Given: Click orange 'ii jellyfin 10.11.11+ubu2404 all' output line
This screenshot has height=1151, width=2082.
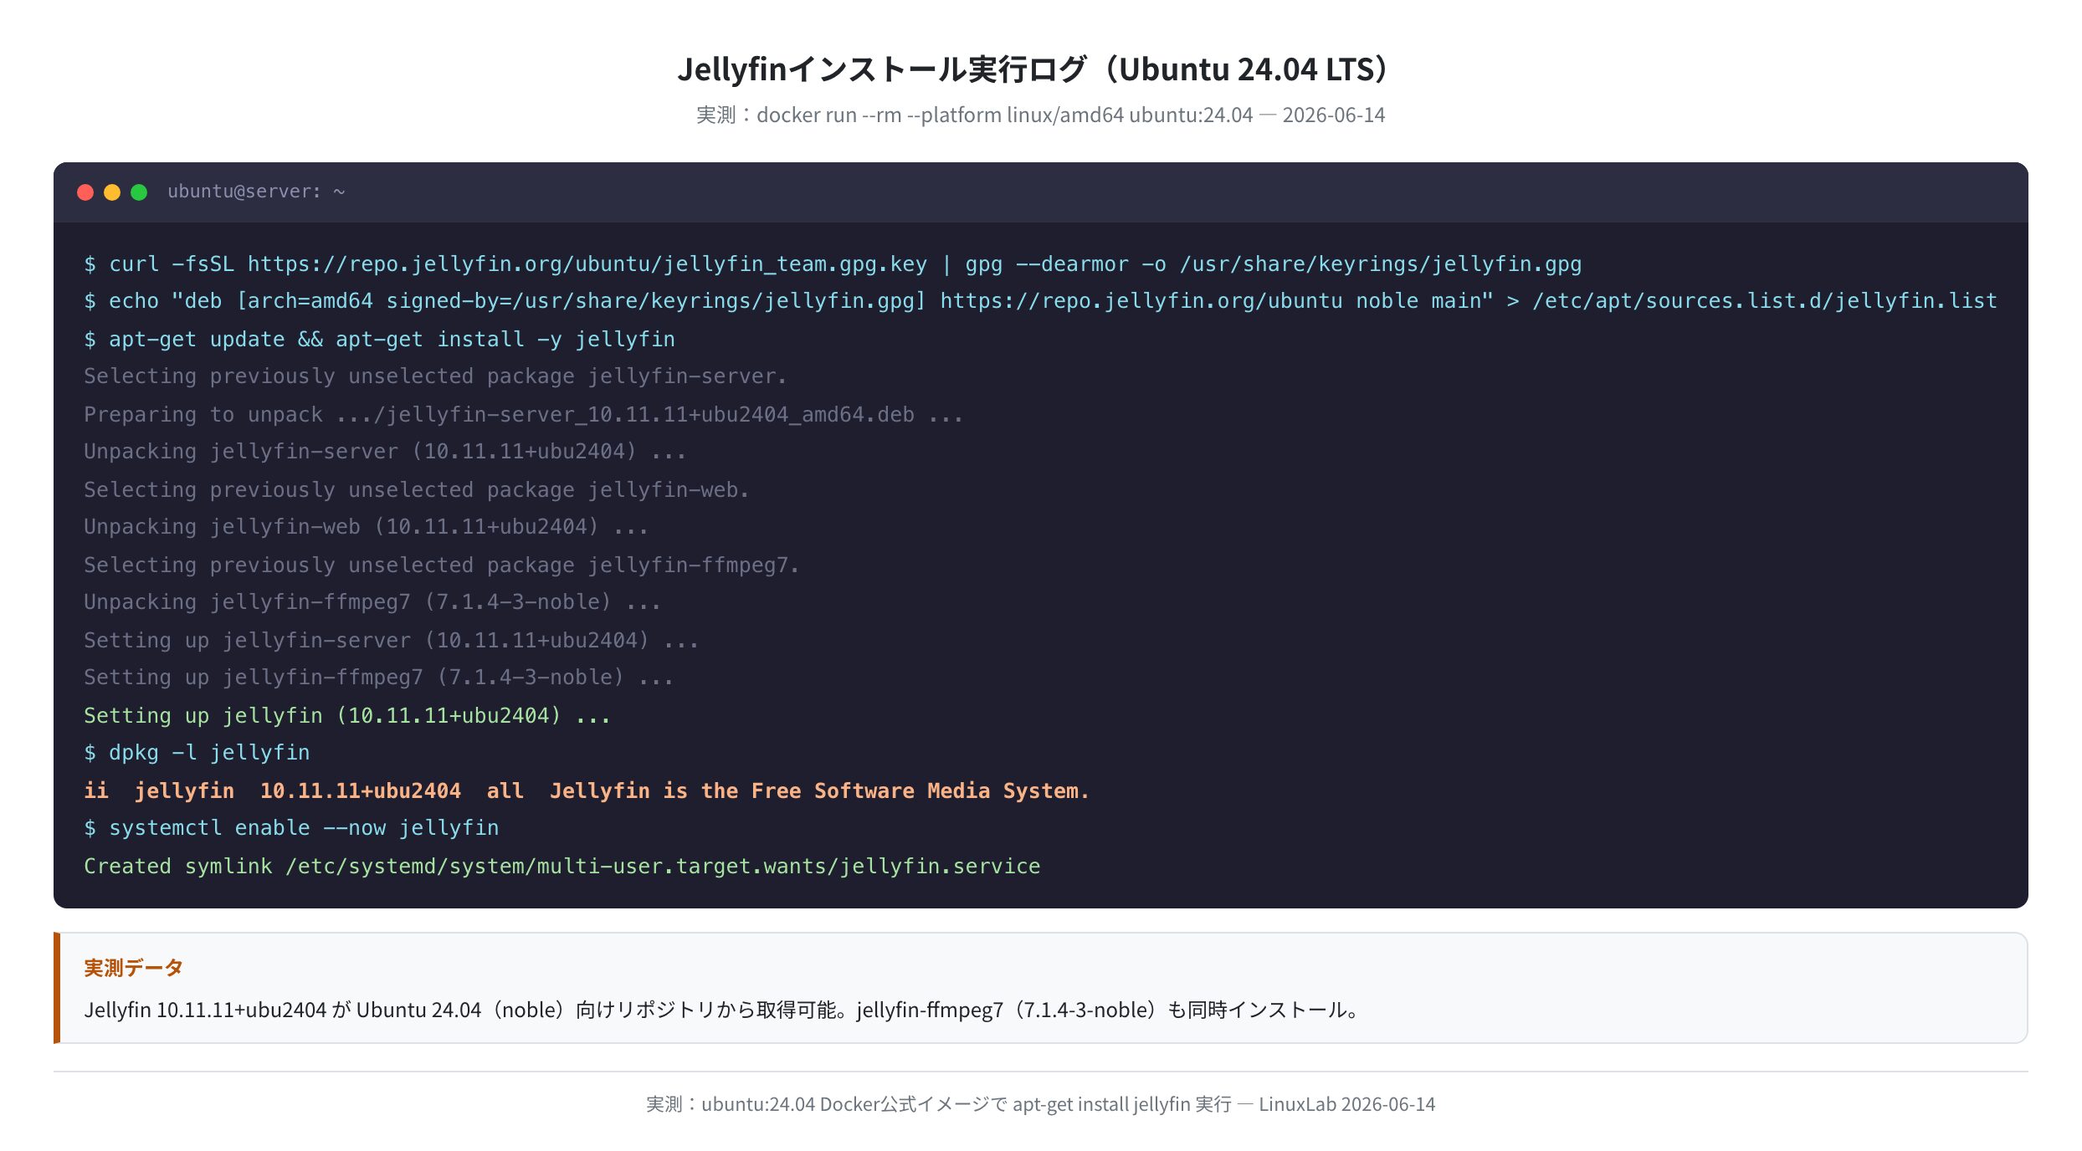Looking at the screenshot, I should point(587,791).
